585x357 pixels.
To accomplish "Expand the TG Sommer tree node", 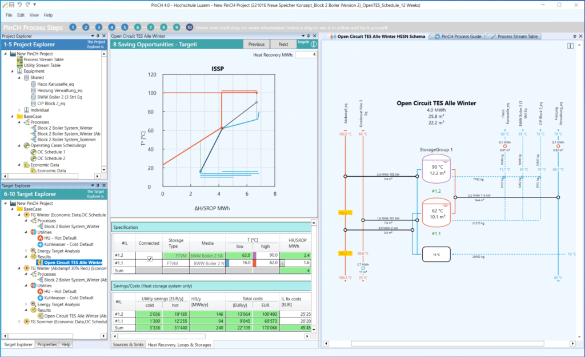I will point(19,322).
